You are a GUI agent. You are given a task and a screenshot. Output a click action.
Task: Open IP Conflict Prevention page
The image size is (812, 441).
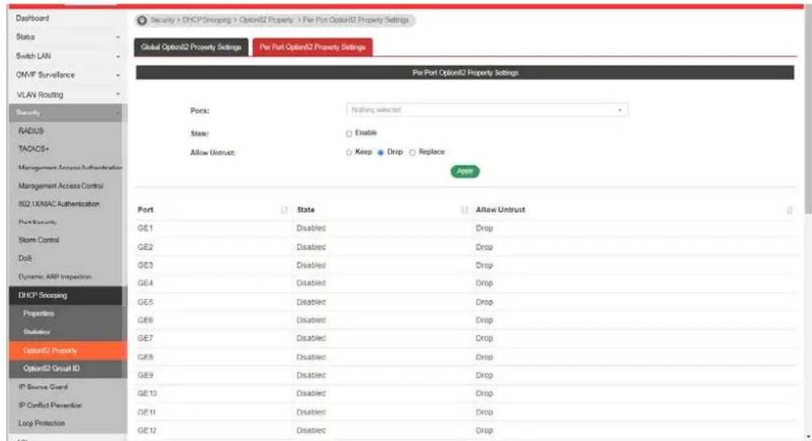[50, 405]
